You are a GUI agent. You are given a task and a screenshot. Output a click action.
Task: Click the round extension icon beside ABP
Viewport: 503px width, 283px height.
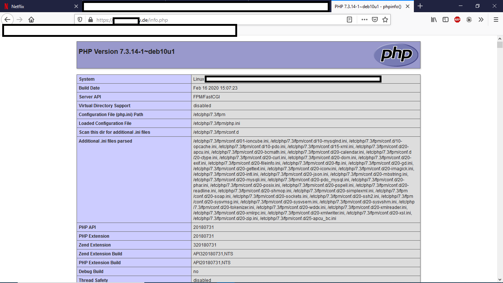(x=469, y=20)
